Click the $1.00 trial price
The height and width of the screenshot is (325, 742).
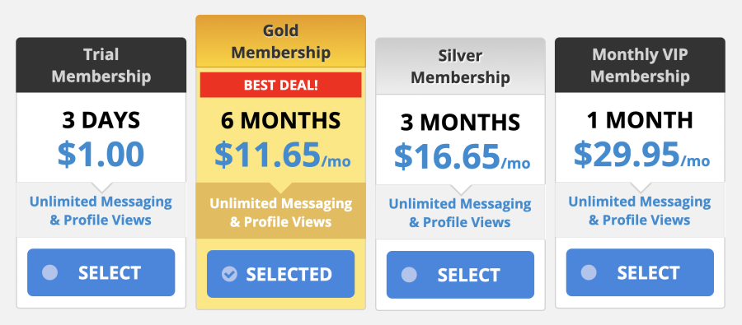pos(101,155)
